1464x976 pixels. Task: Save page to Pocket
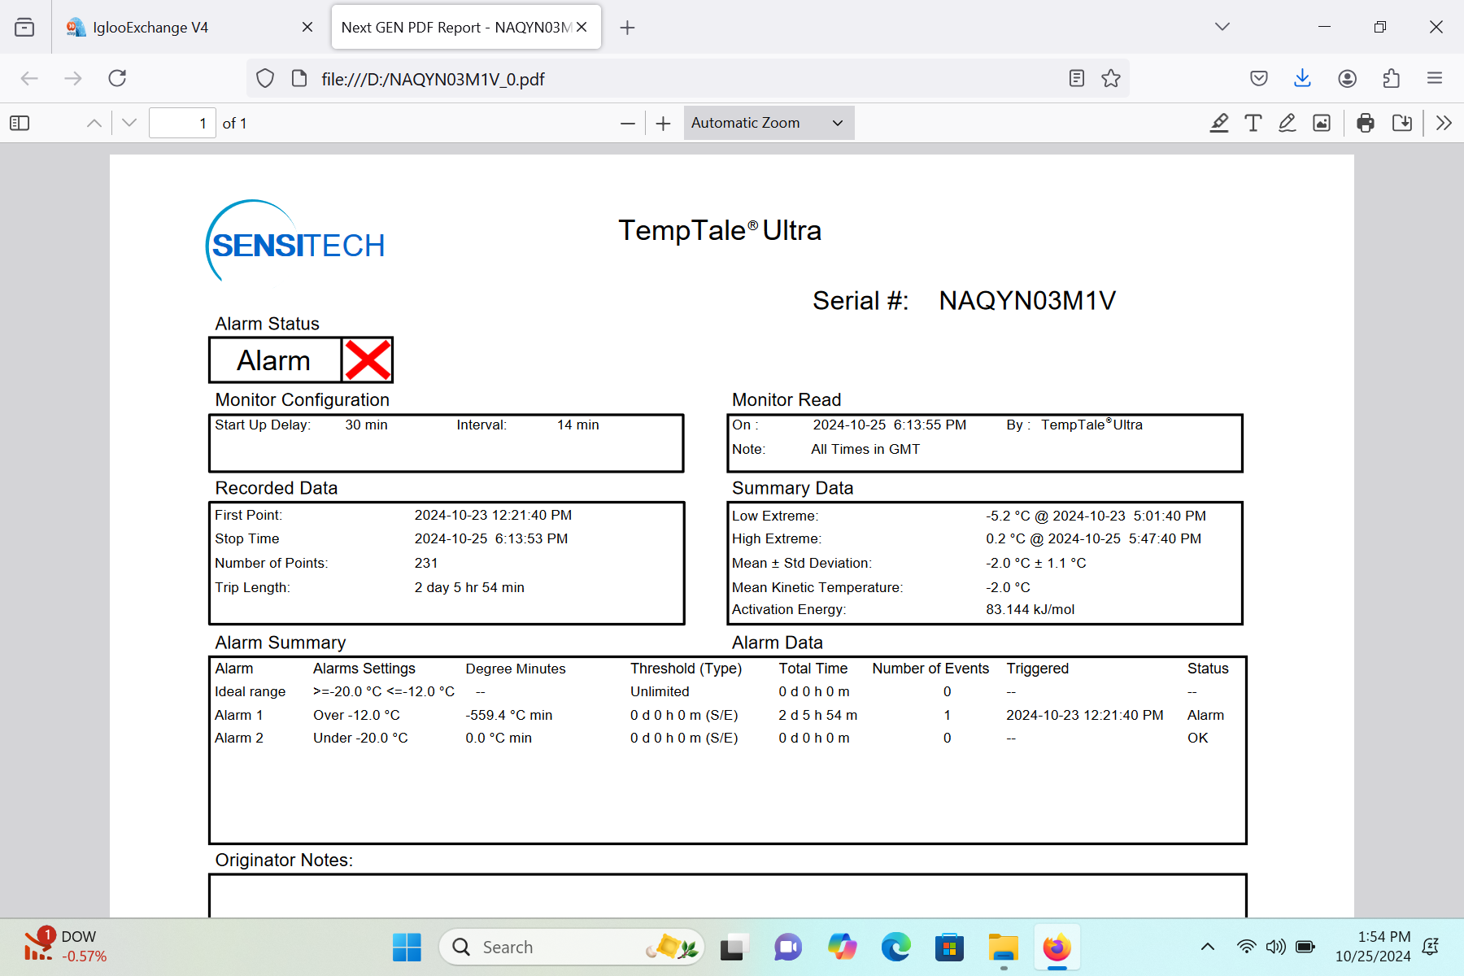(1259, 78)
